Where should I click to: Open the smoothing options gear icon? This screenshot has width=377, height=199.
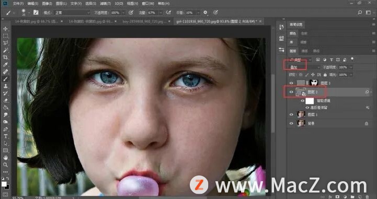pos(205,13)
